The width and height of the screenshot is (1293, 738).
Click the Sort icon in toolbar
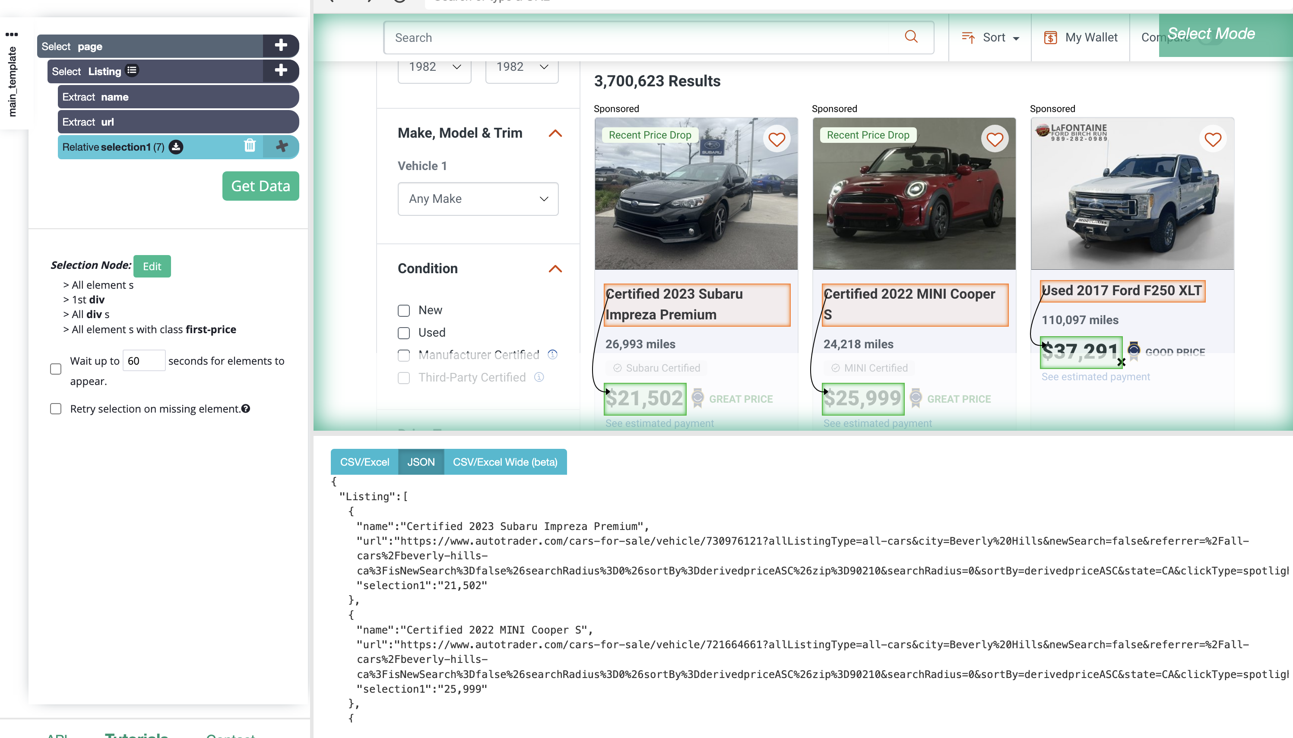click(x=968, y=38)
